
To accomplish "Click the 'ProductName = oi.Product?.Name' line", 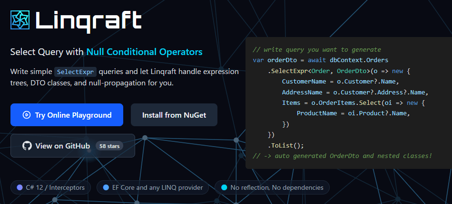I will coord(354,113).
